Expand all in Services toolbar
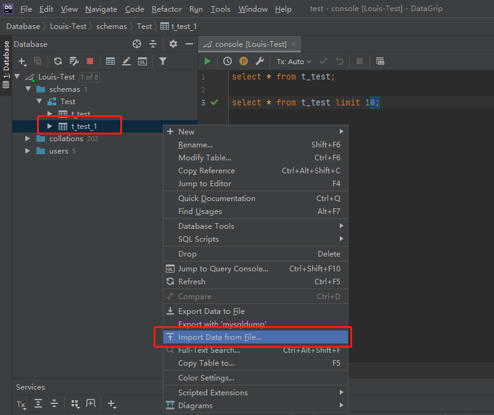494x415 pixels. (38, 403)
